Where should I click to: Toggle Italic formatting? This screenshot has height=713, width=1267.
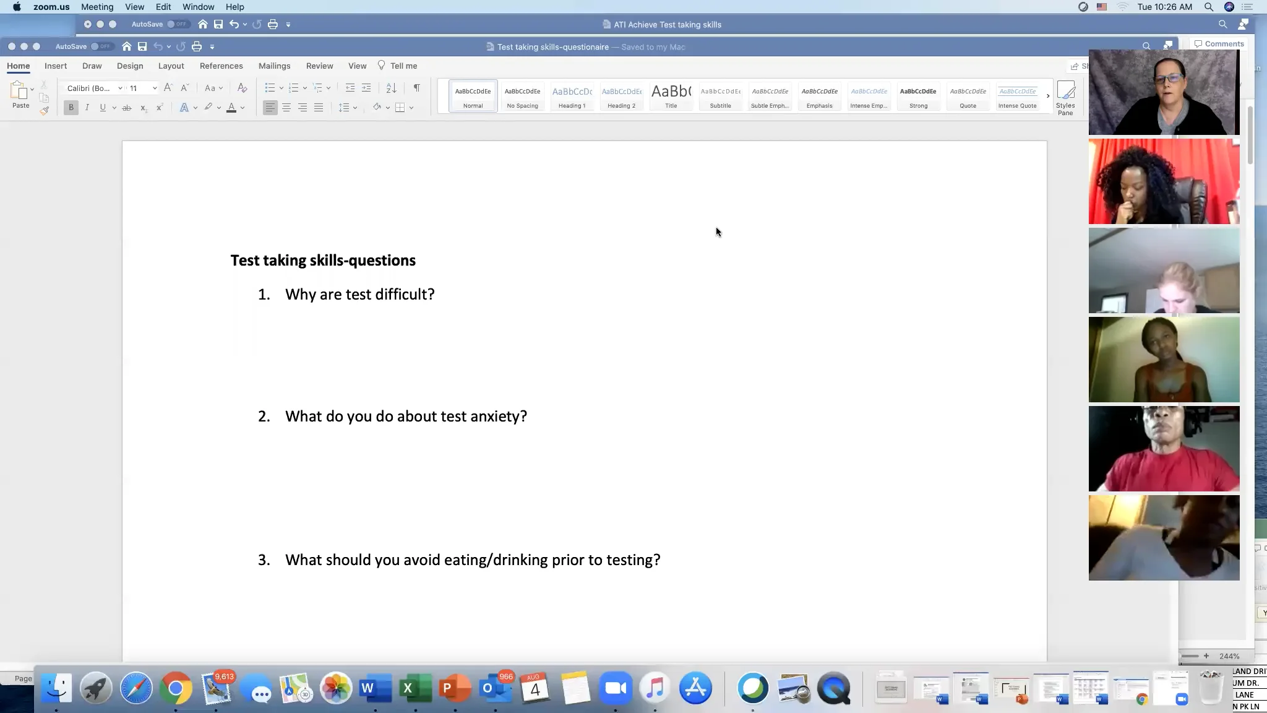[87, 108]
